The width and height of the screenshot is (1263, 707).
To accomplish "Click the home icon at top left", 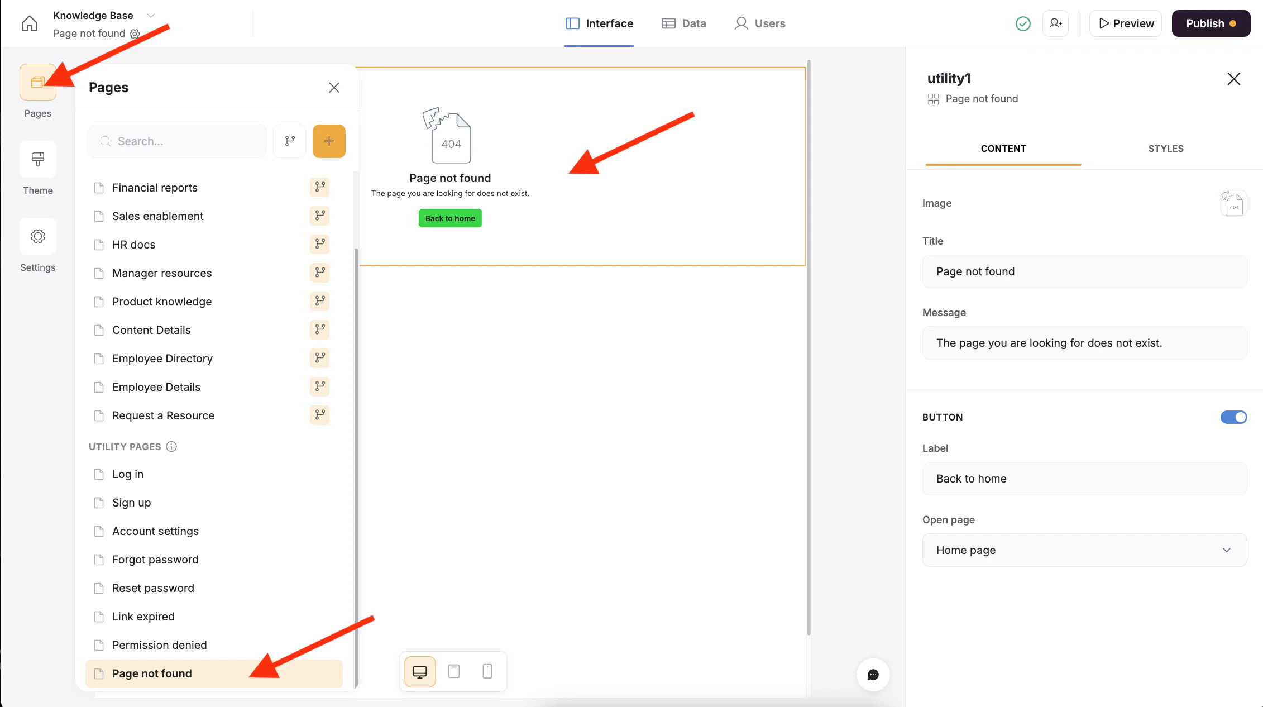I will point(29,23).
